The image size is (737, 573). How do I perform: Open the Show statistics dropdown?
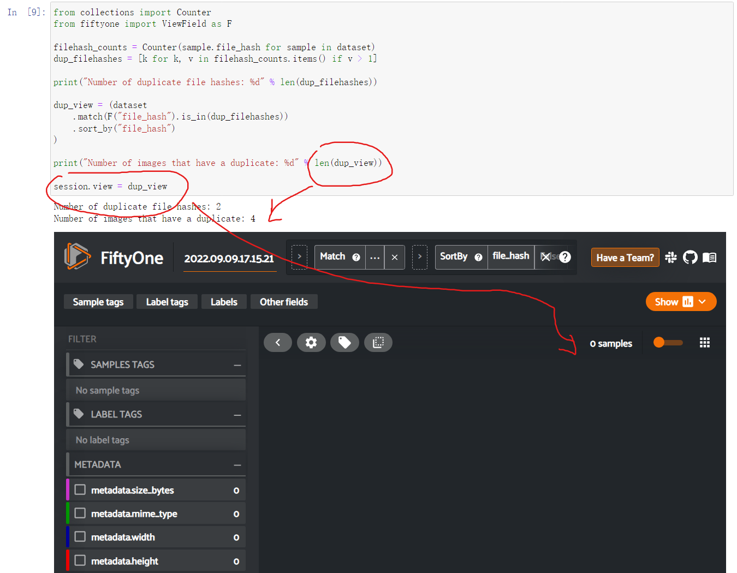(681, 301)
